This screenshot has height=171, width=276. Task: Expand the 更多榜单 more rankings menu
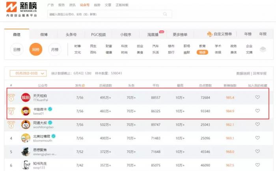click(180, 34)
